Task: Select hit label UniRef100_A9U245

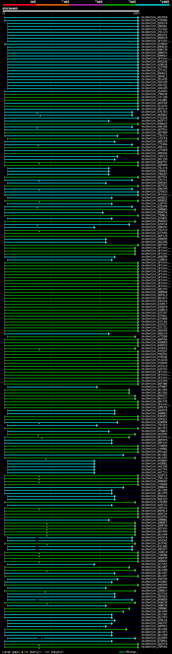Action: click(x=154, y=88)
